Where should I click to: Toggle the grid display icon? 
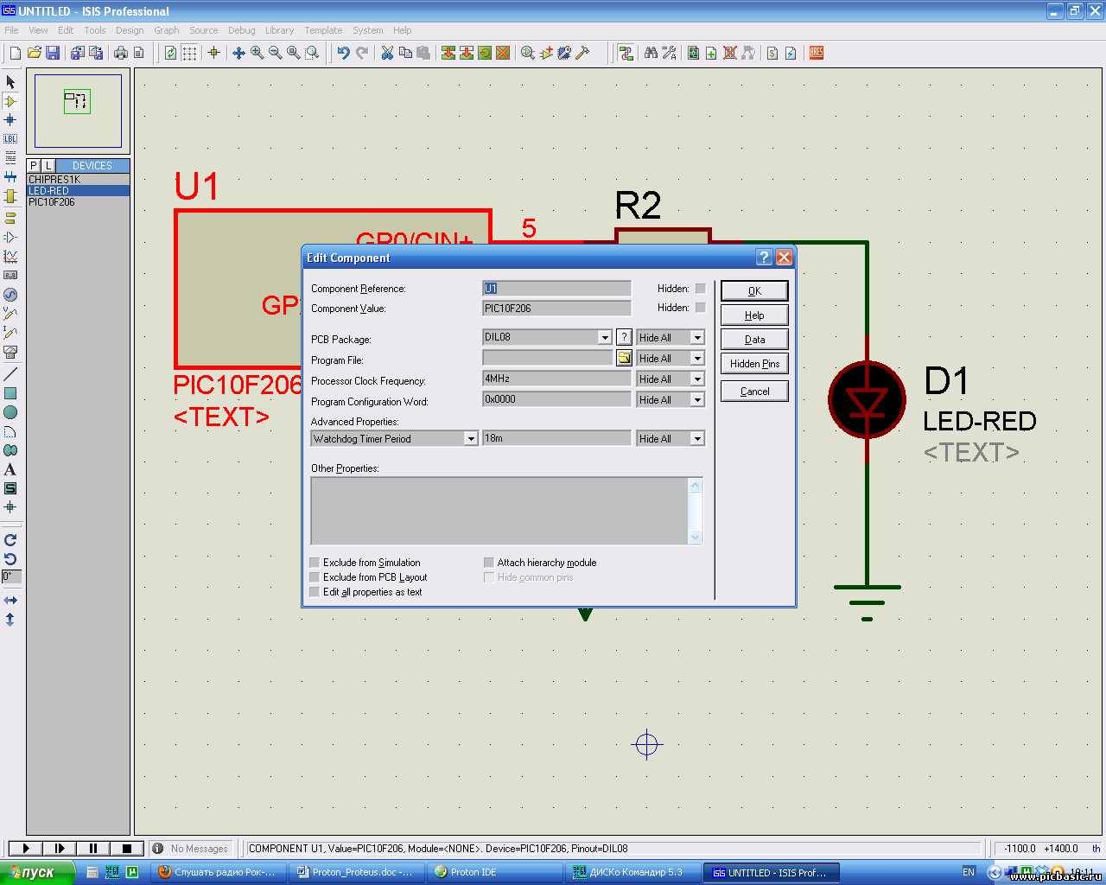[189, 53]
